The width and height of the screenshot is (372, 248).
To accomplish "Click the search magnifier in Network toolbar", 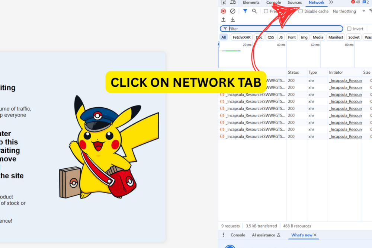I will click(x=254, y=11).
